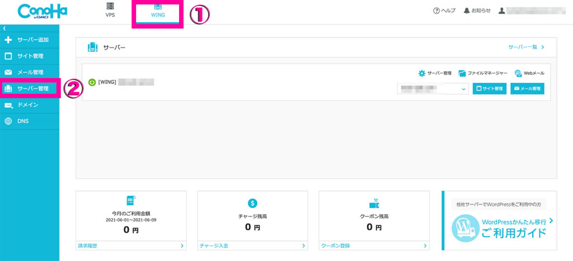Open the 請求履歴 billing history link

point(131,246)
